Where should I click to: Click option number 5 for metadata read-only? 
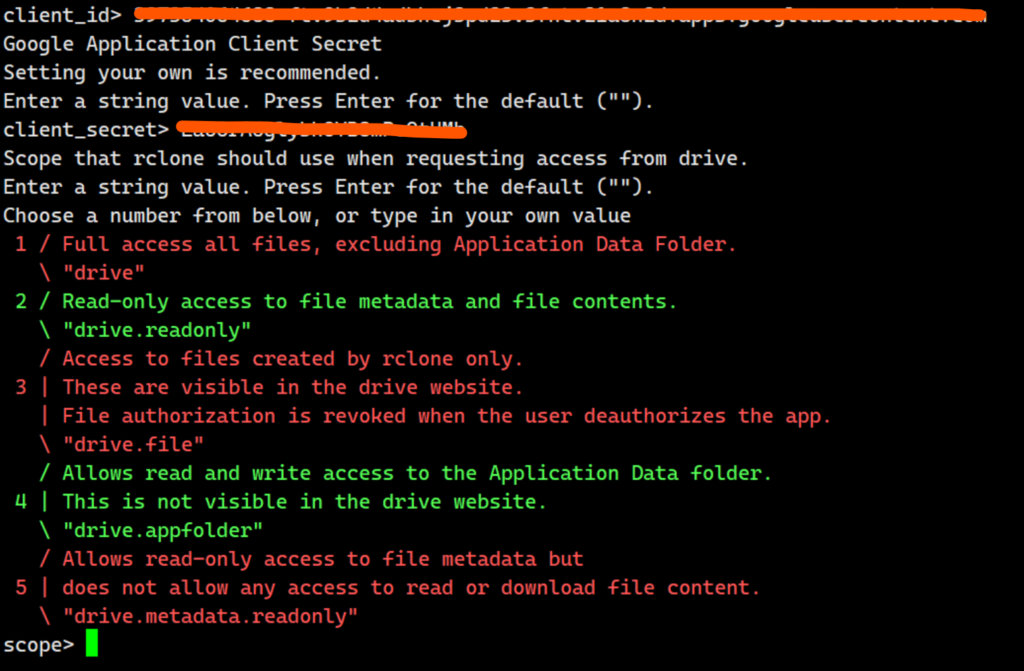point(21,587)
